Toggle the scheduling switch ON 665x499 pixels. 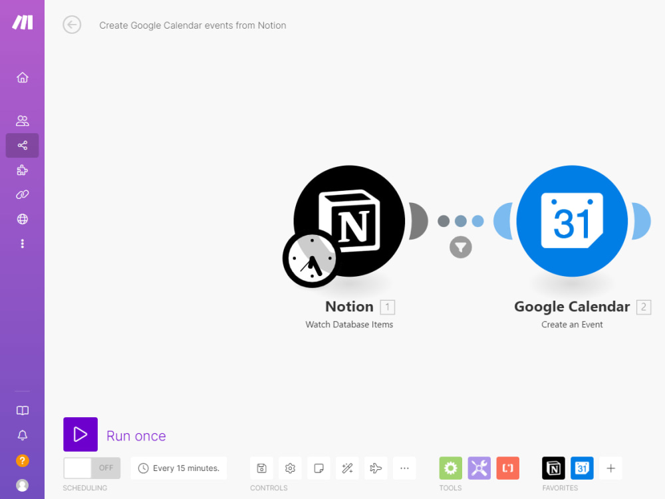[x=92, y=468]
